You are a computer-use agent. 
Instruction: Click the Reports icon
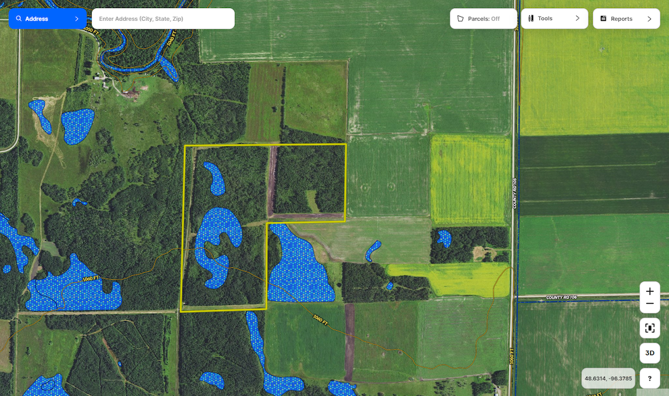pyautogui.click(x=603, y=19)
